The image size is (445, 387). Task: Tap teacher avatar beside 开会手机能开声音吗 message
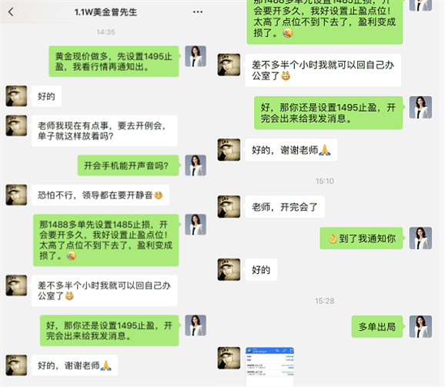click(196, 165)
